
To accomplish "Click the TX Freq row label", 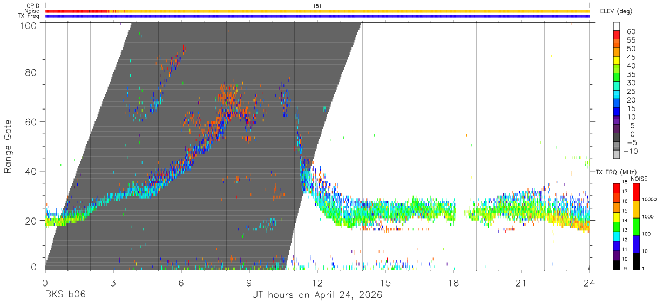I will [29, 16].
